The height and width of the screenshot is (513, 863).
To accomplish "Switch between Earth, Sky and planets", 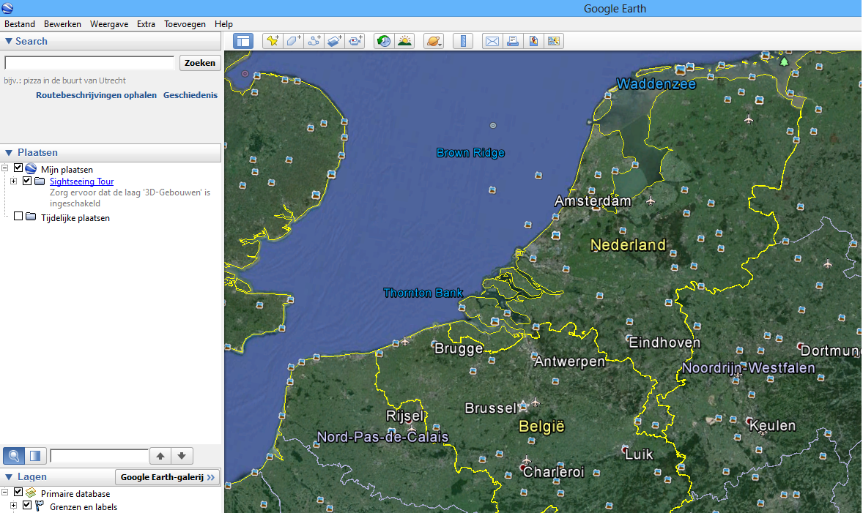I will click(x=434, y=41).
